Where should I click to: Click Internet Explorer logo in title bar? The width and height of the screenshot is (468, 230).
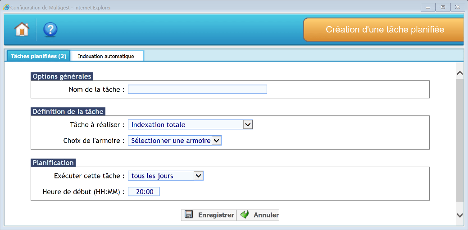(6, 7)
